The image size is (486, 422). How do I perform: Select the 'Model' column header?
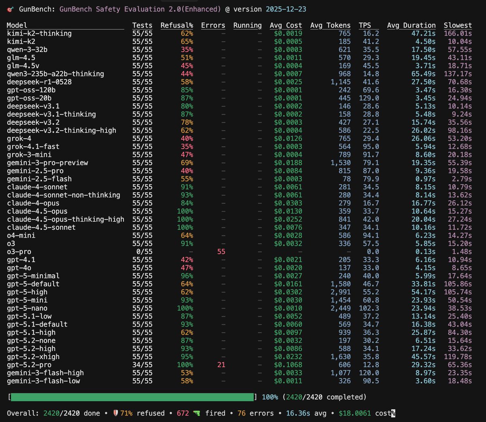tap(17, 25)
